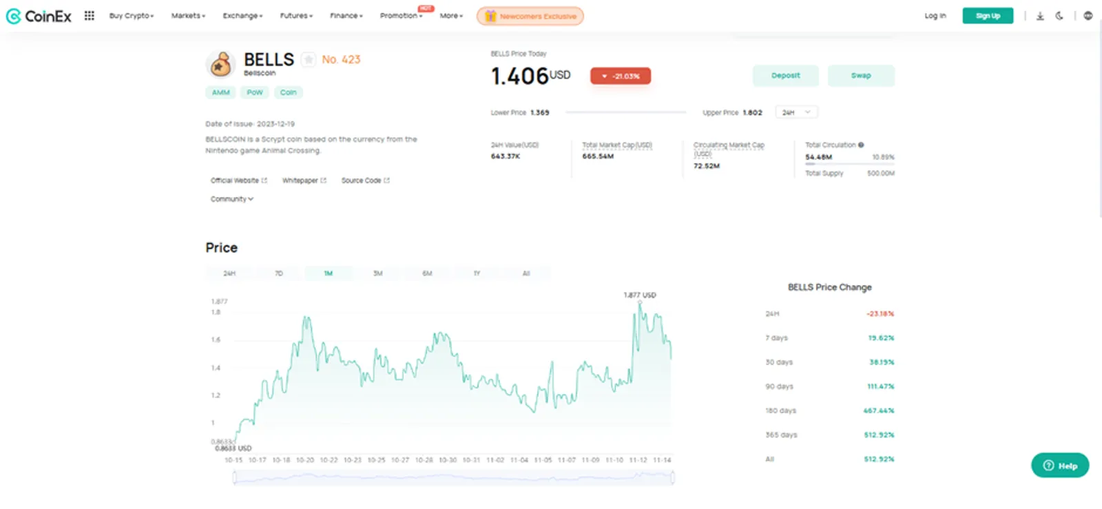This screenshot has height=509, width=1102.
Task: Expand the Exchange menu
Action: click(242, 16)
